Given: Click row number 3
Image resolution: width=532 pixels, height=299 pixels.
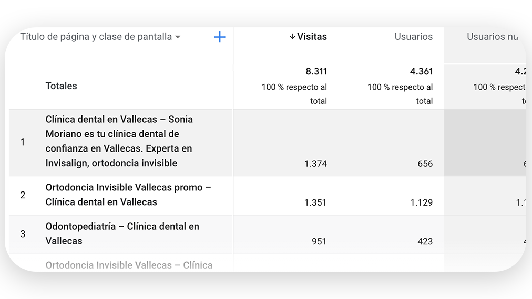Looking at the screenshot, I should click(x=23, y=234).
